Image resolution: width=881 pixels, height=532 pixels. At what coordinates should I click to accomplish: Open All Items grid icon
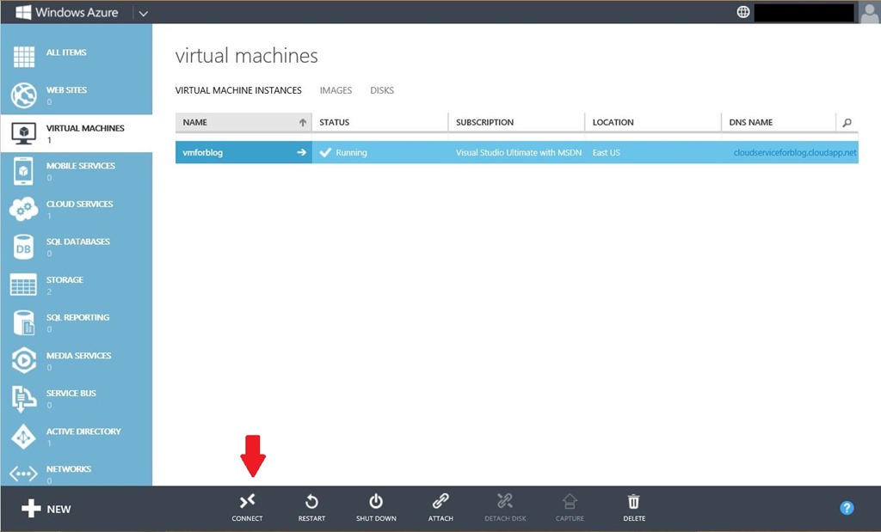[x=23, y=57]
